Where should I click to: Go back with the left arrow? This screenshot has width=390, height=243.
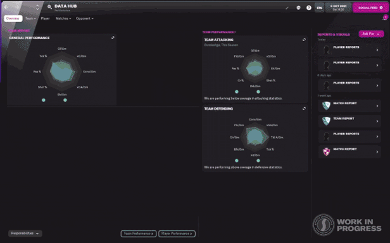point(6,7)
